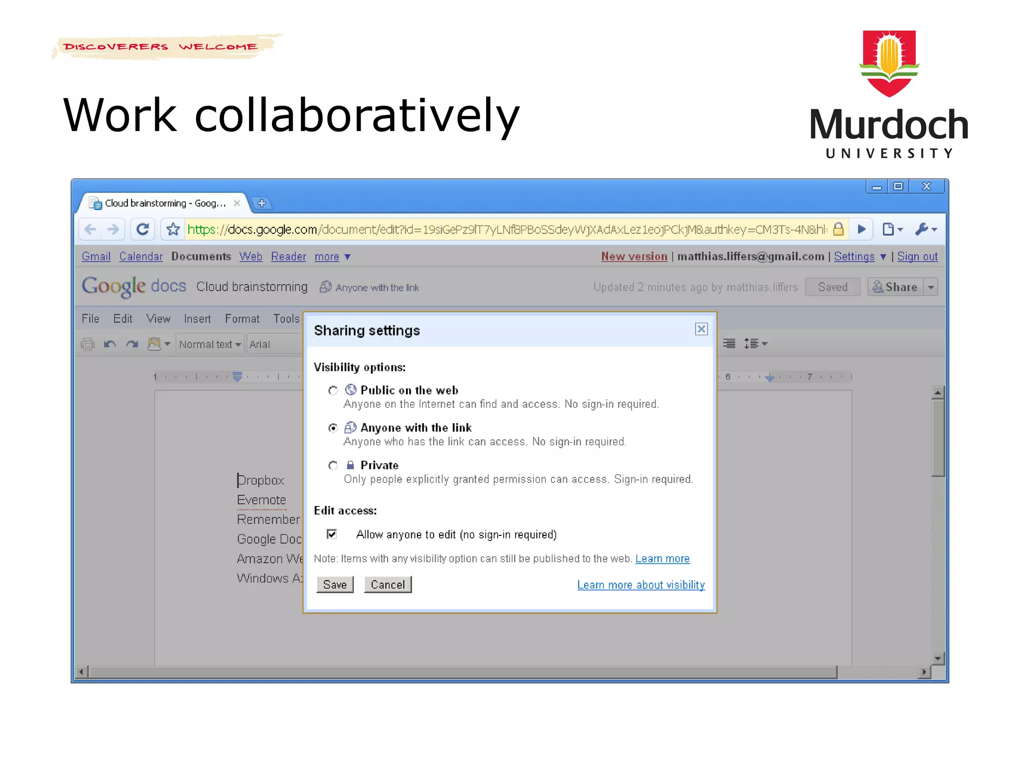
Task: Click the browser forward arrow
Action: (x=114, y=229)
